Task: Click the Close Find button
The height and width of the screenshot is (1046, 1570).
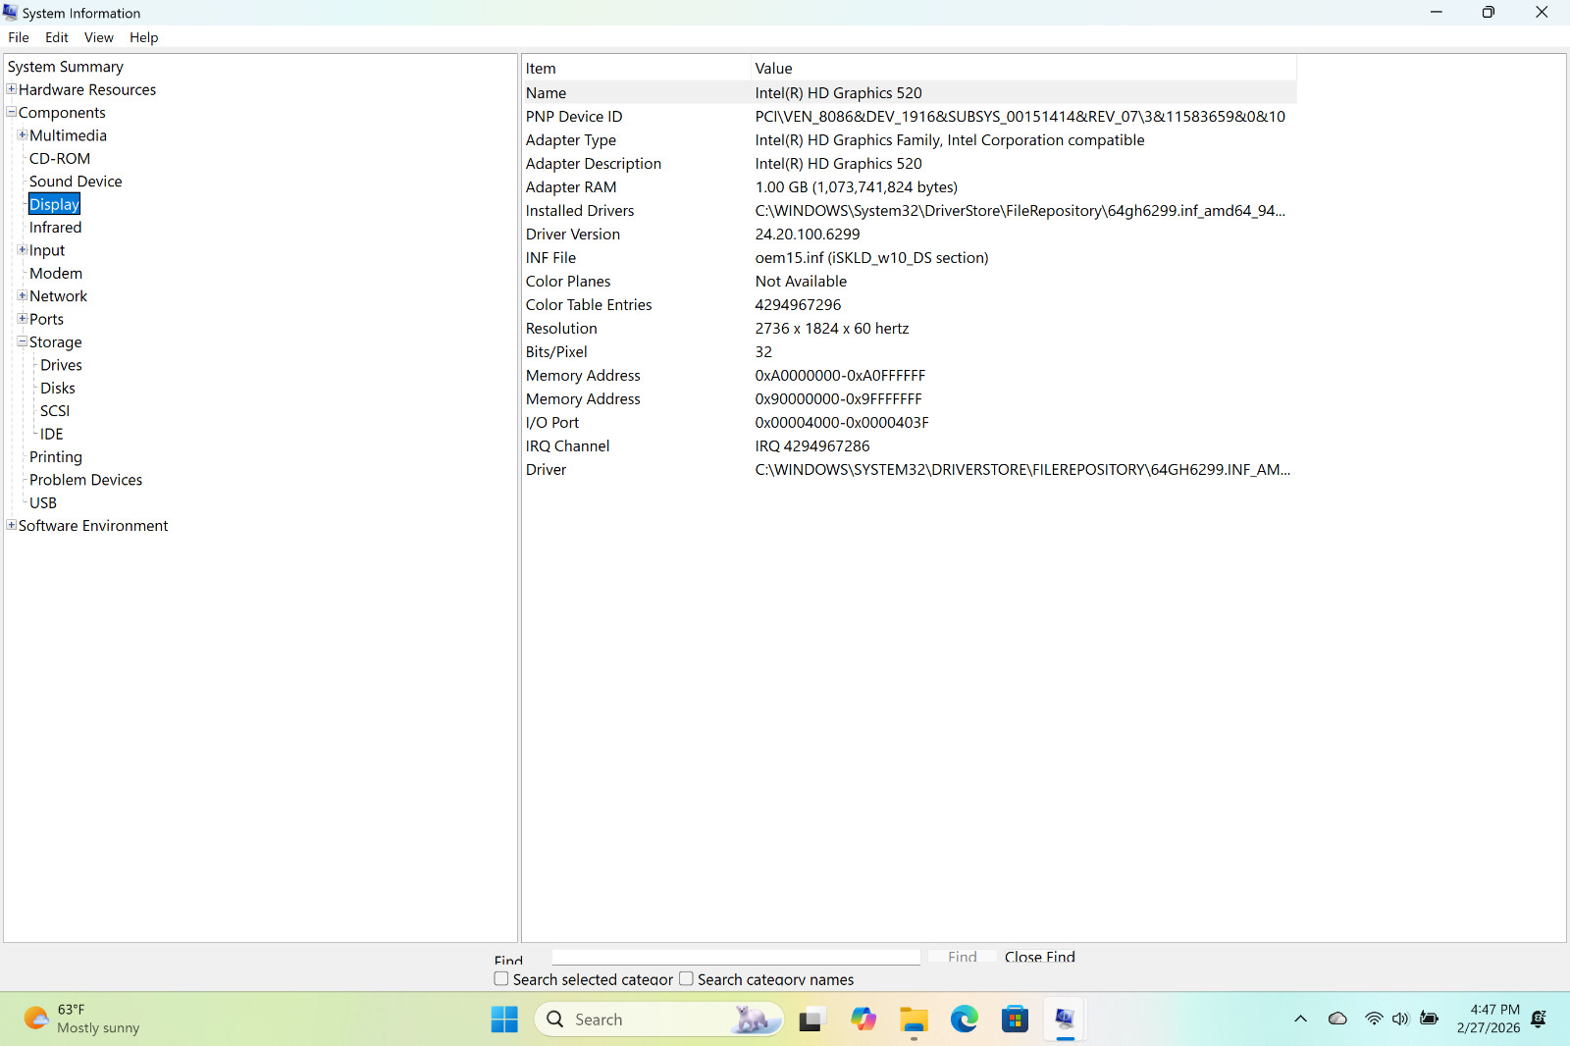Action: pyautogui.click(x=1040, y=957)
